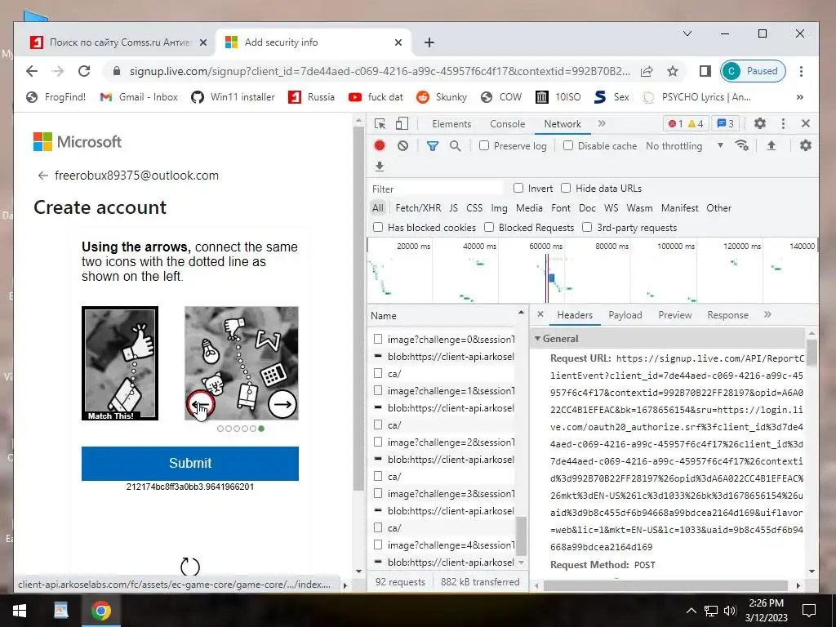Show more request detail tabs chevron
Screen dimensions: 836x627
click(767, 314)
